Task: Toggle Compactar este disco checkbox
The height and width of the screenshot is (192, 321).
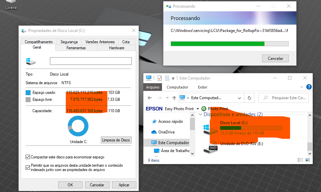Action: click(x=28, y=157)
